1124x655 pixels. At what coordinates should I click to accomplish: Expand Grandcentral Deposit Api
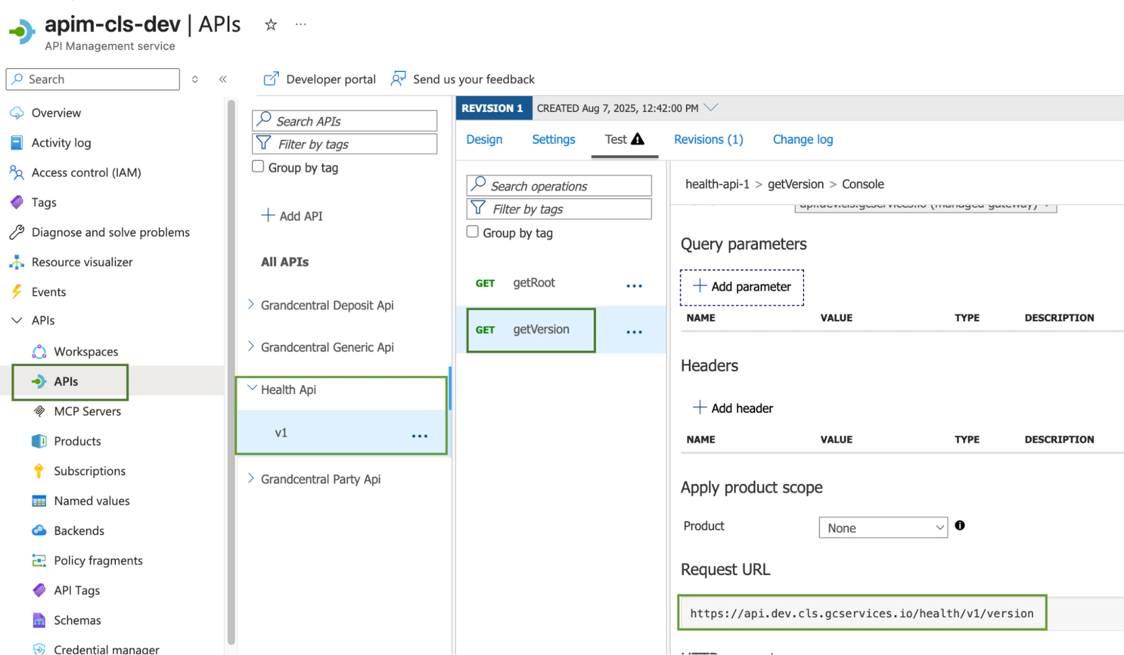pyautogui.click(x=251, y=304)
